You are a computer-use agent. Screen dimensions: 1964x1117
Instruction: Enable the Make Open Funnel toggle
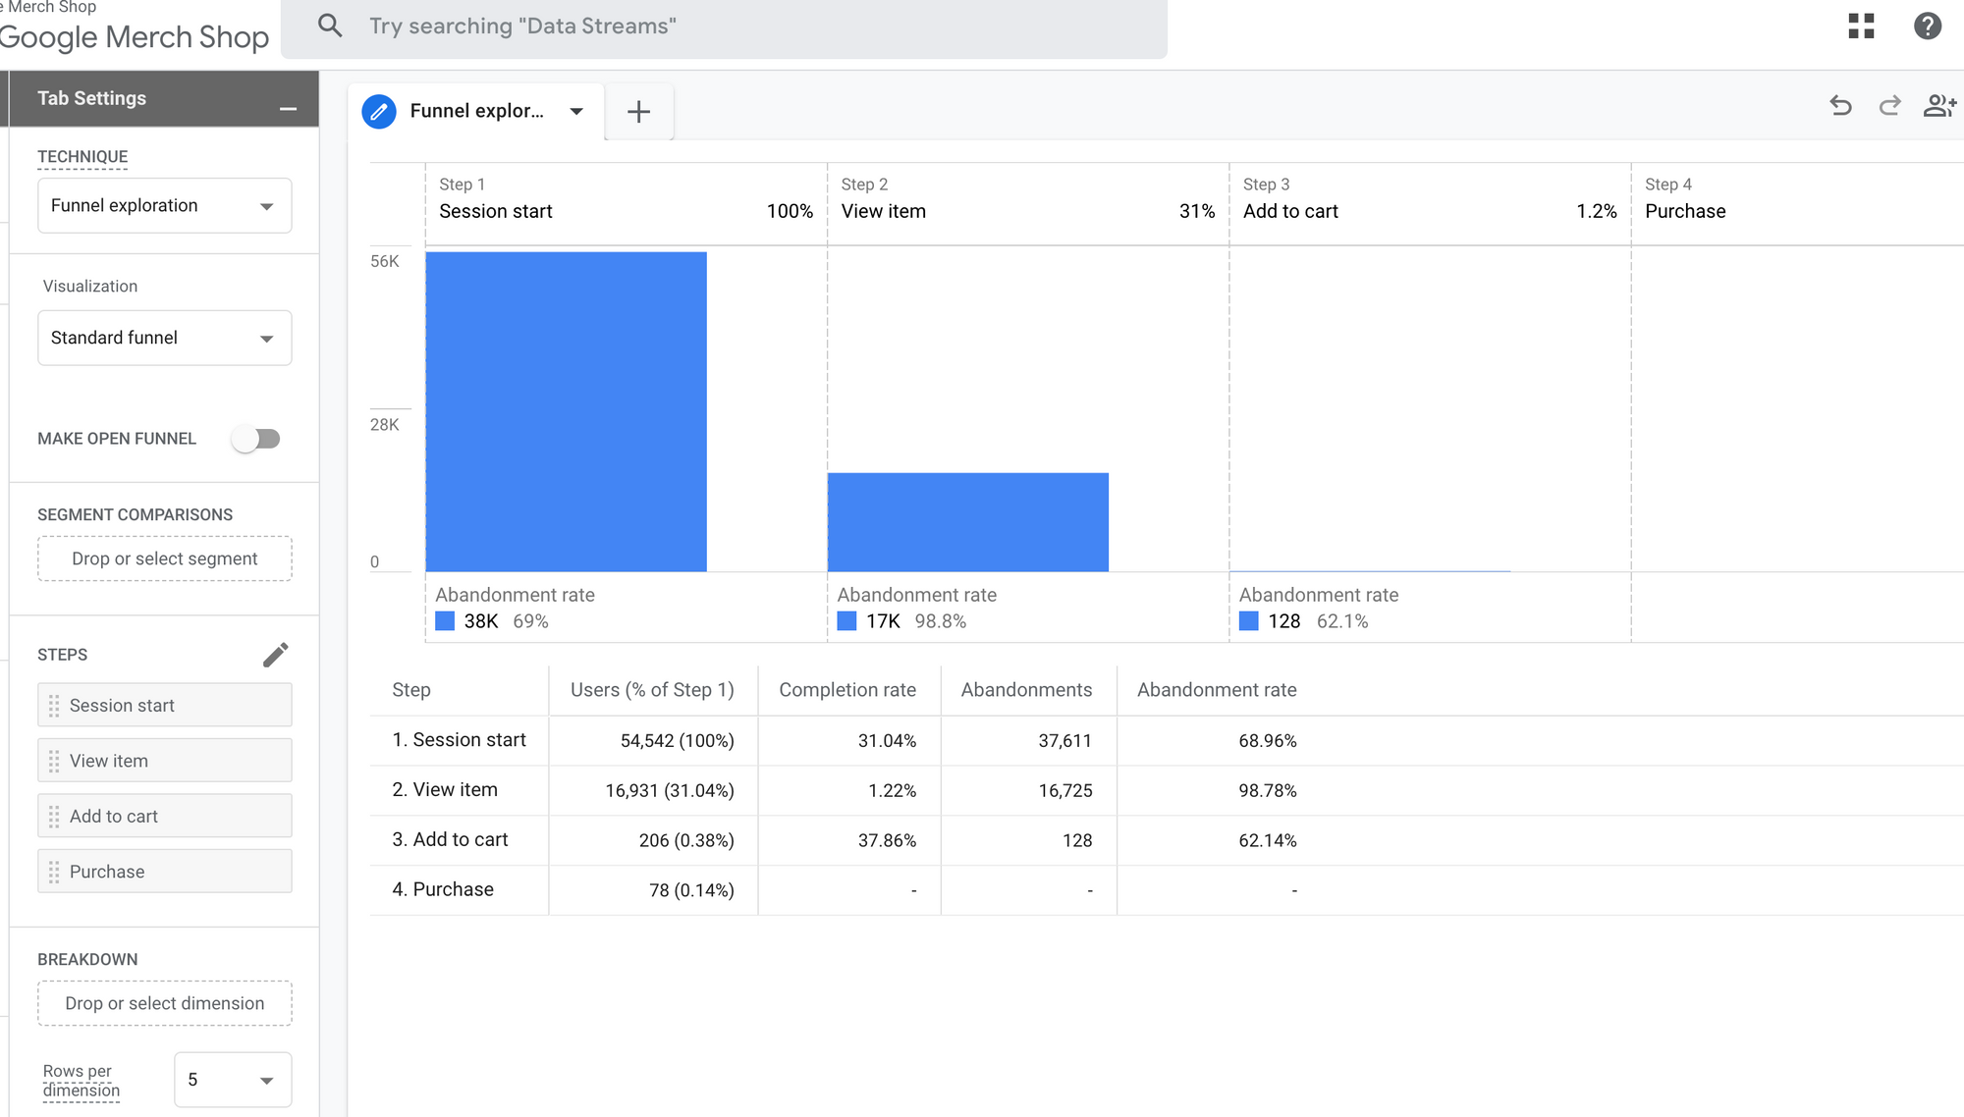point(256,438)
